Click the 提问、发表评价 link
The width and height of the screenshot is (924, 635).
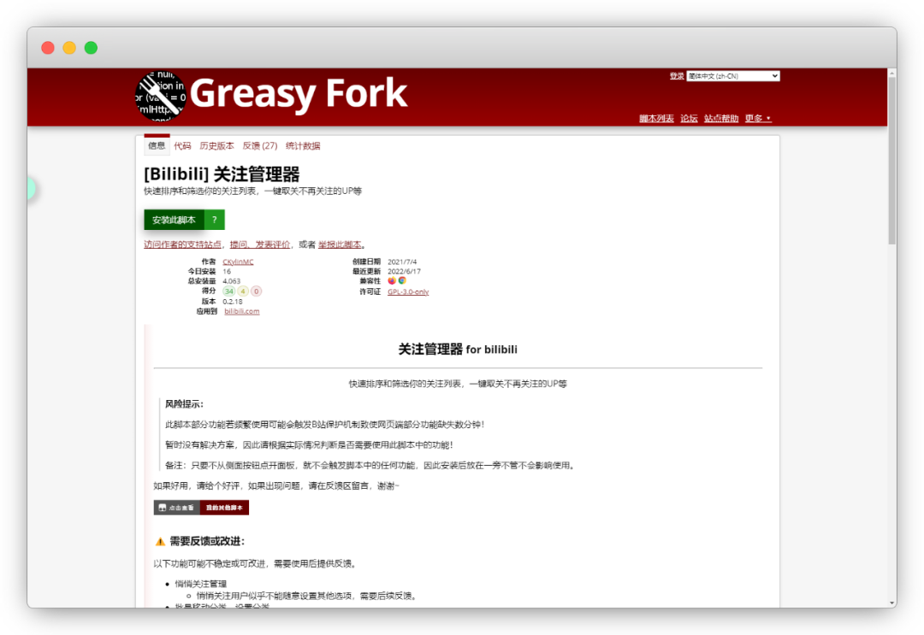[x=260, y=244]
